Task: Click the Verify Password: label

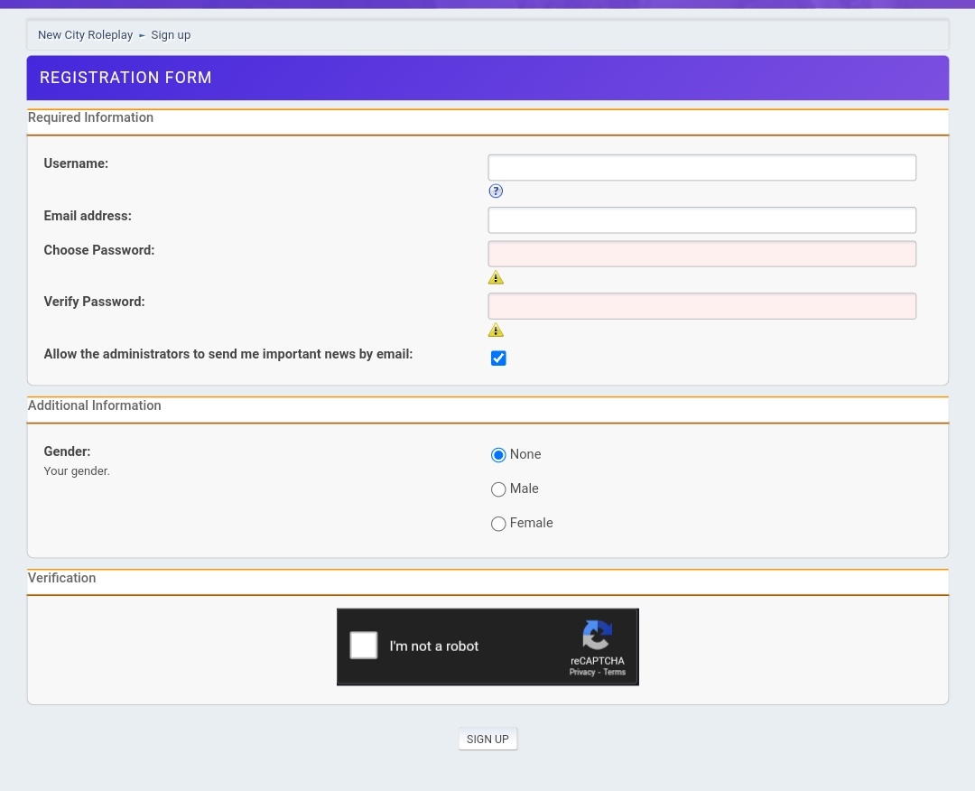Action: point(94,302)
